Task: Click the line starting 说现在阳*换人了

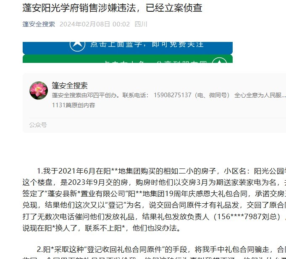Action: 101,228
